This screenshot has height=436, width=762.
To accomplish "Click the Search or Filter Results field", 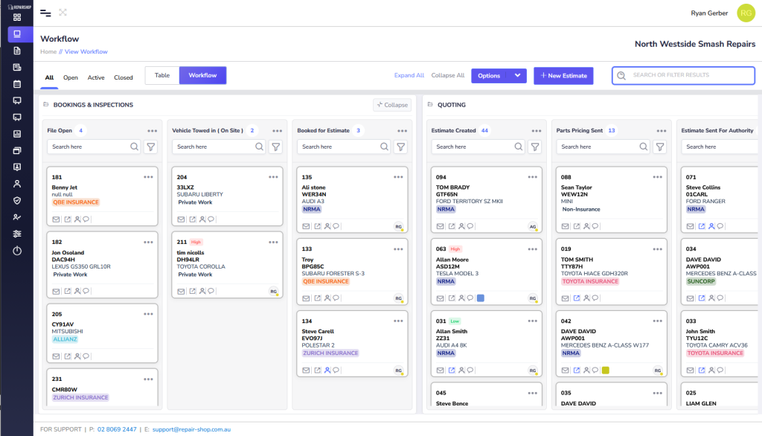I will pos(683,75).
